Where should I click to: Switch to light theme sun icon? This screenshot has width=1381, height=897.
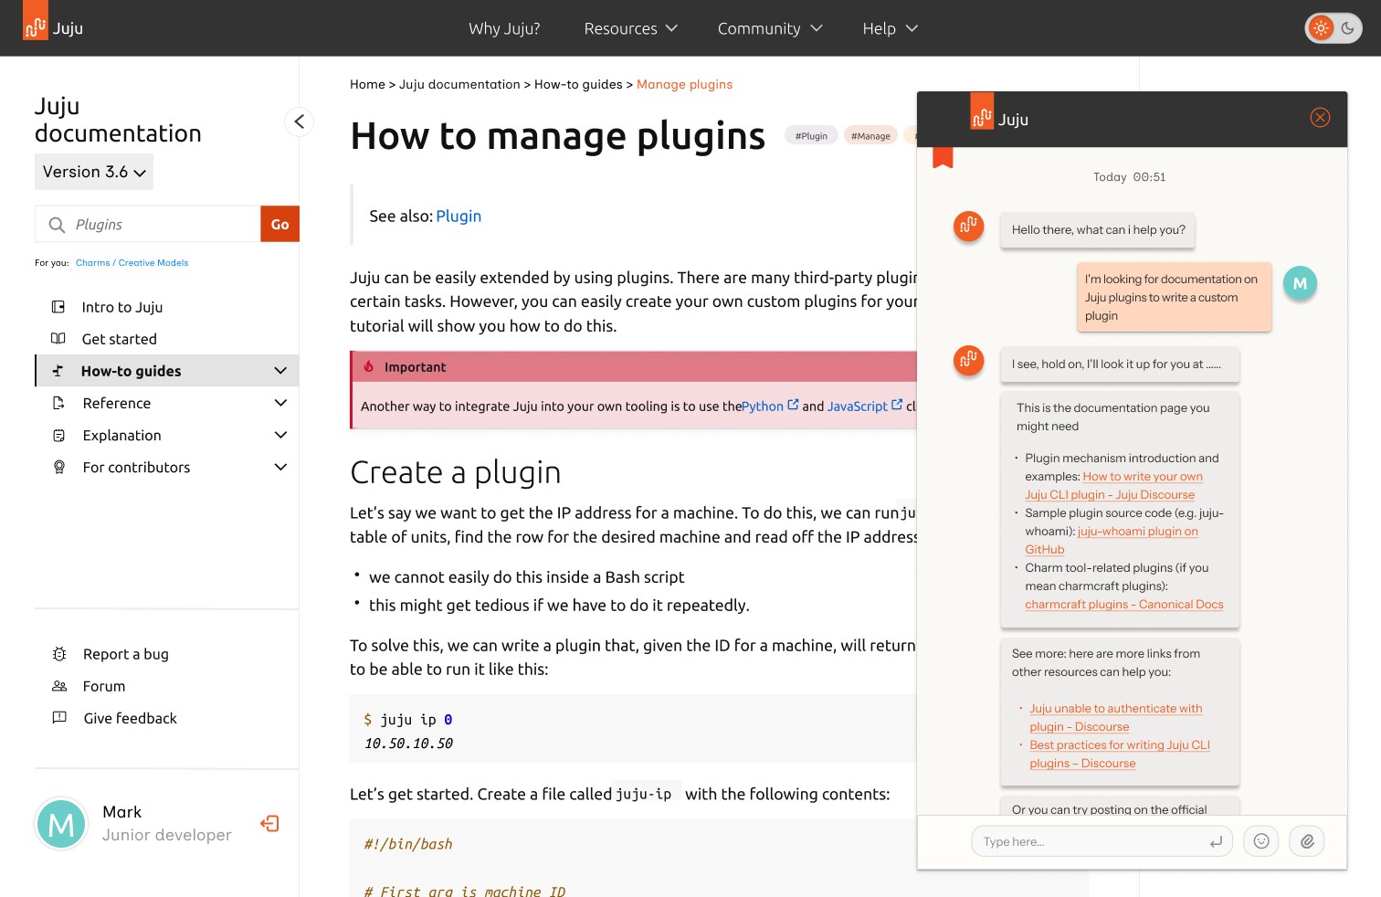coord(1321,28)
